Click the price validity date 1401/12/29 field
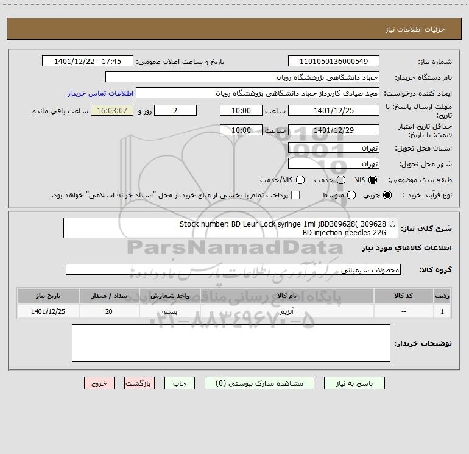 pyautogui.click(x=334, y=130)
